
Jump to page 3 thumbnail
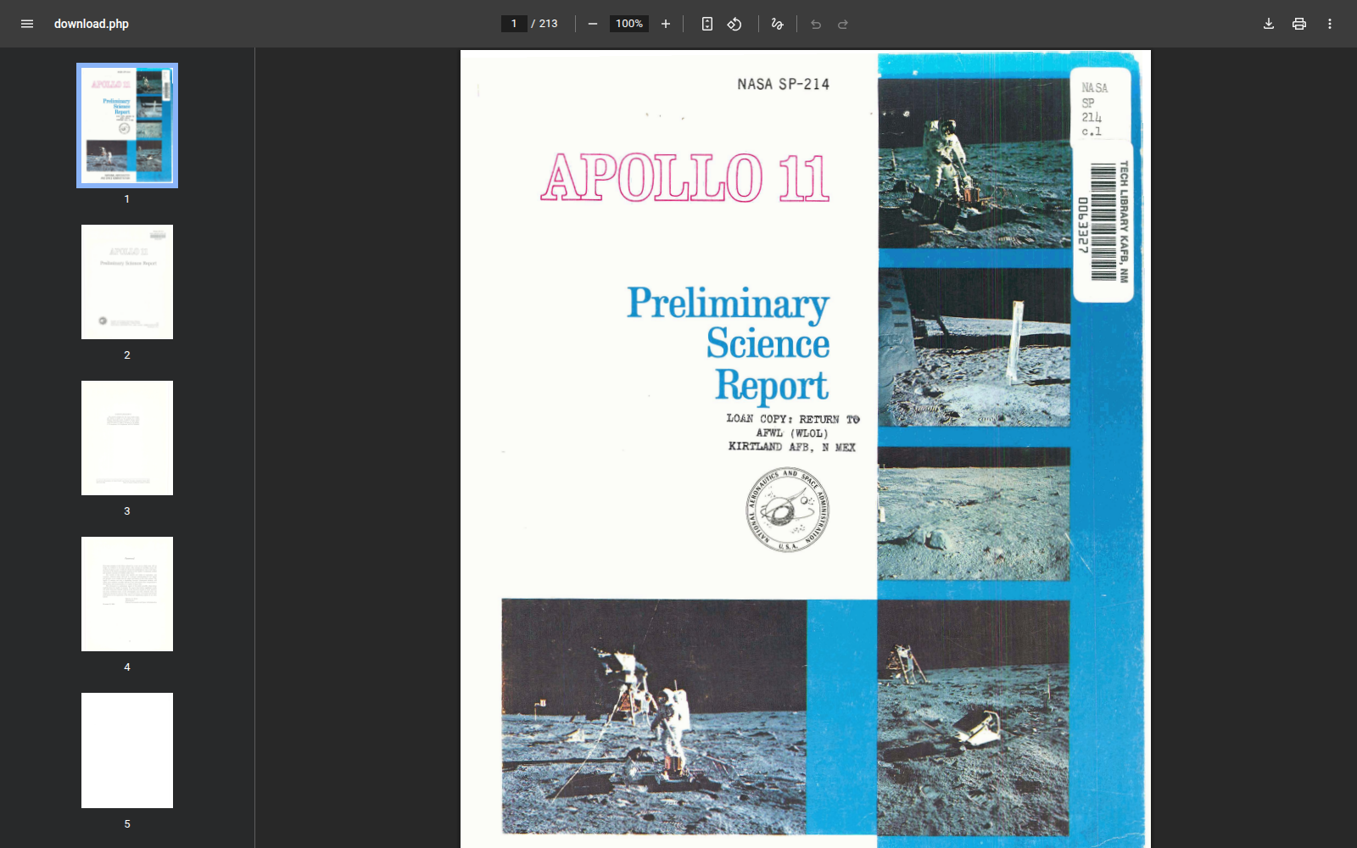127,438
